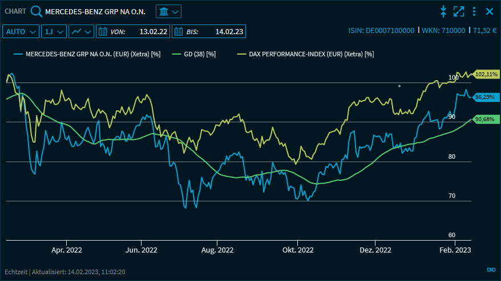Toggle the GD (38) moving average legend
Viewport: 501px width, 281px height.
tap(199, 54)
